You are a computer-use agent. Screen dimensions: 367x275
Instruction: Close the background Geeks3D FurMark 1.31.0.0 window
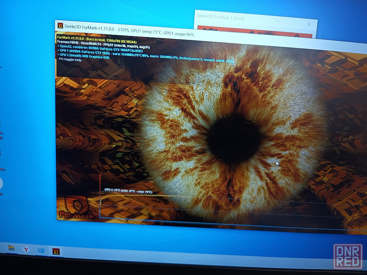click(309, 24)
